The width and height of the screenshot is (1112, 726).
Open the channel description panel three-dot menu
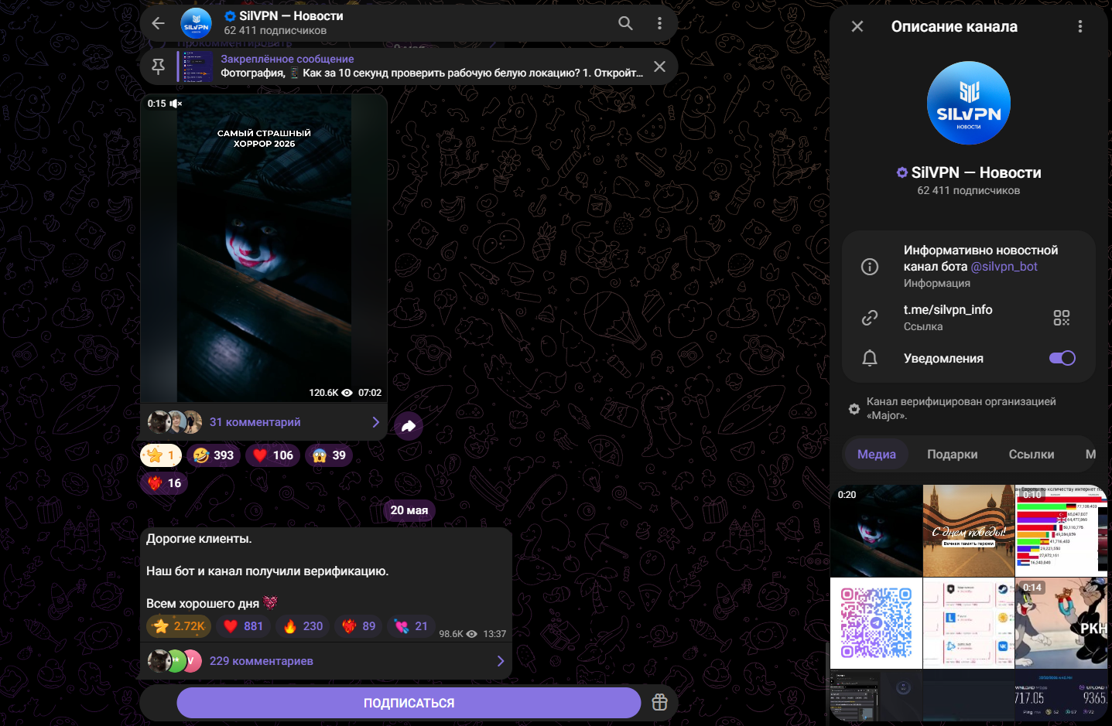pos(1080,26)
